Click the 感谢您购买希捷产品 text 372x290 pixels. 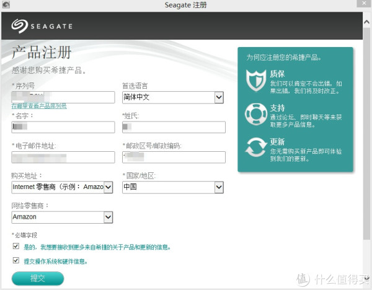pos(48,70)
